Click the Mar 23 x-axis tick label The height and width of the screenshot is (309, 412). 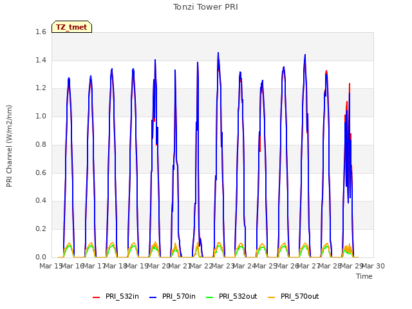pos(223,266)
